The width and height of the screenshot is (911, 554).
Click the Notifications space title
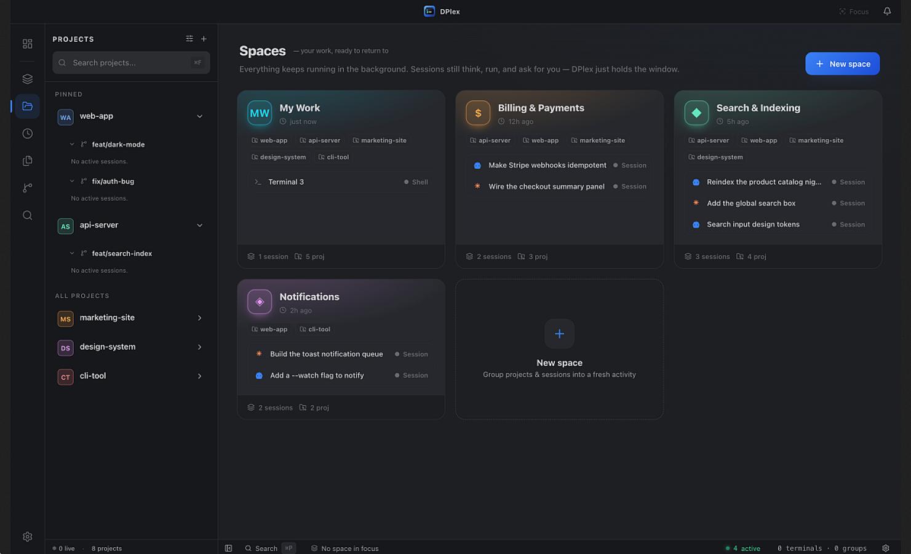[309, 297]
